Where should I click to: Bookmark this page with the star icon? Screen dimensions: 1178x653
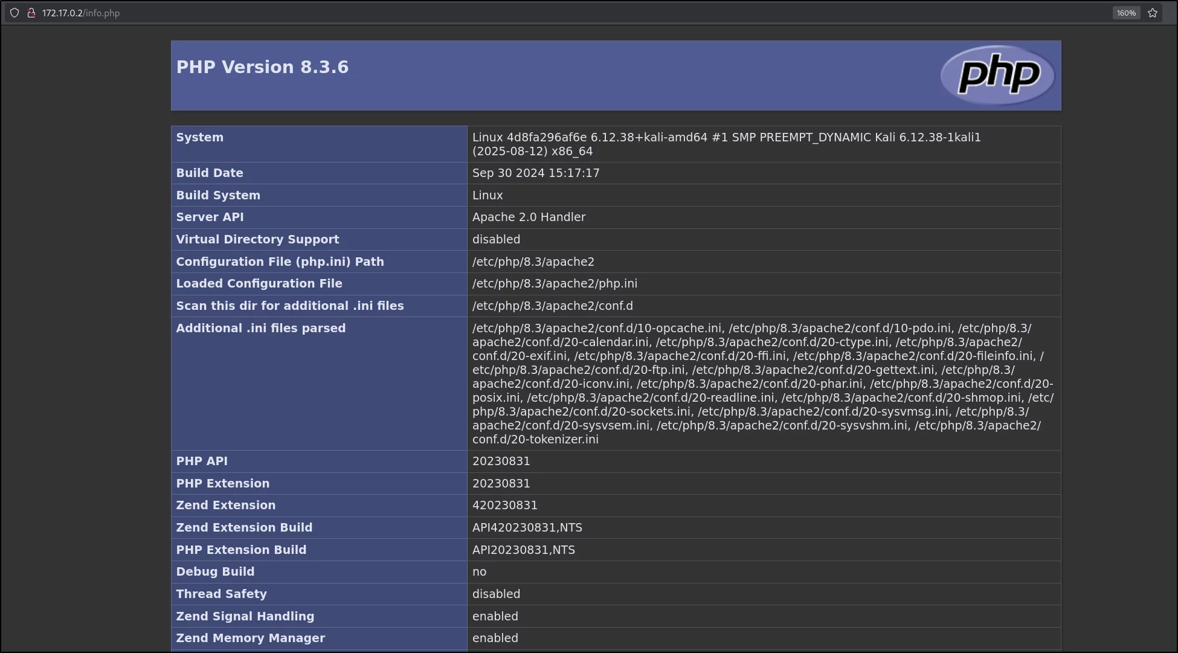point(1153,13)
